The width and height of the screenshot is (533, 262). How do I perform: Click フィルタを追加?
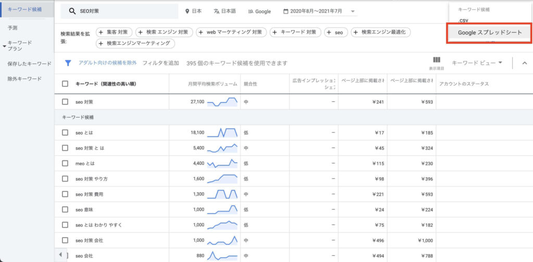pyautogui.click(x=160, y=63)
